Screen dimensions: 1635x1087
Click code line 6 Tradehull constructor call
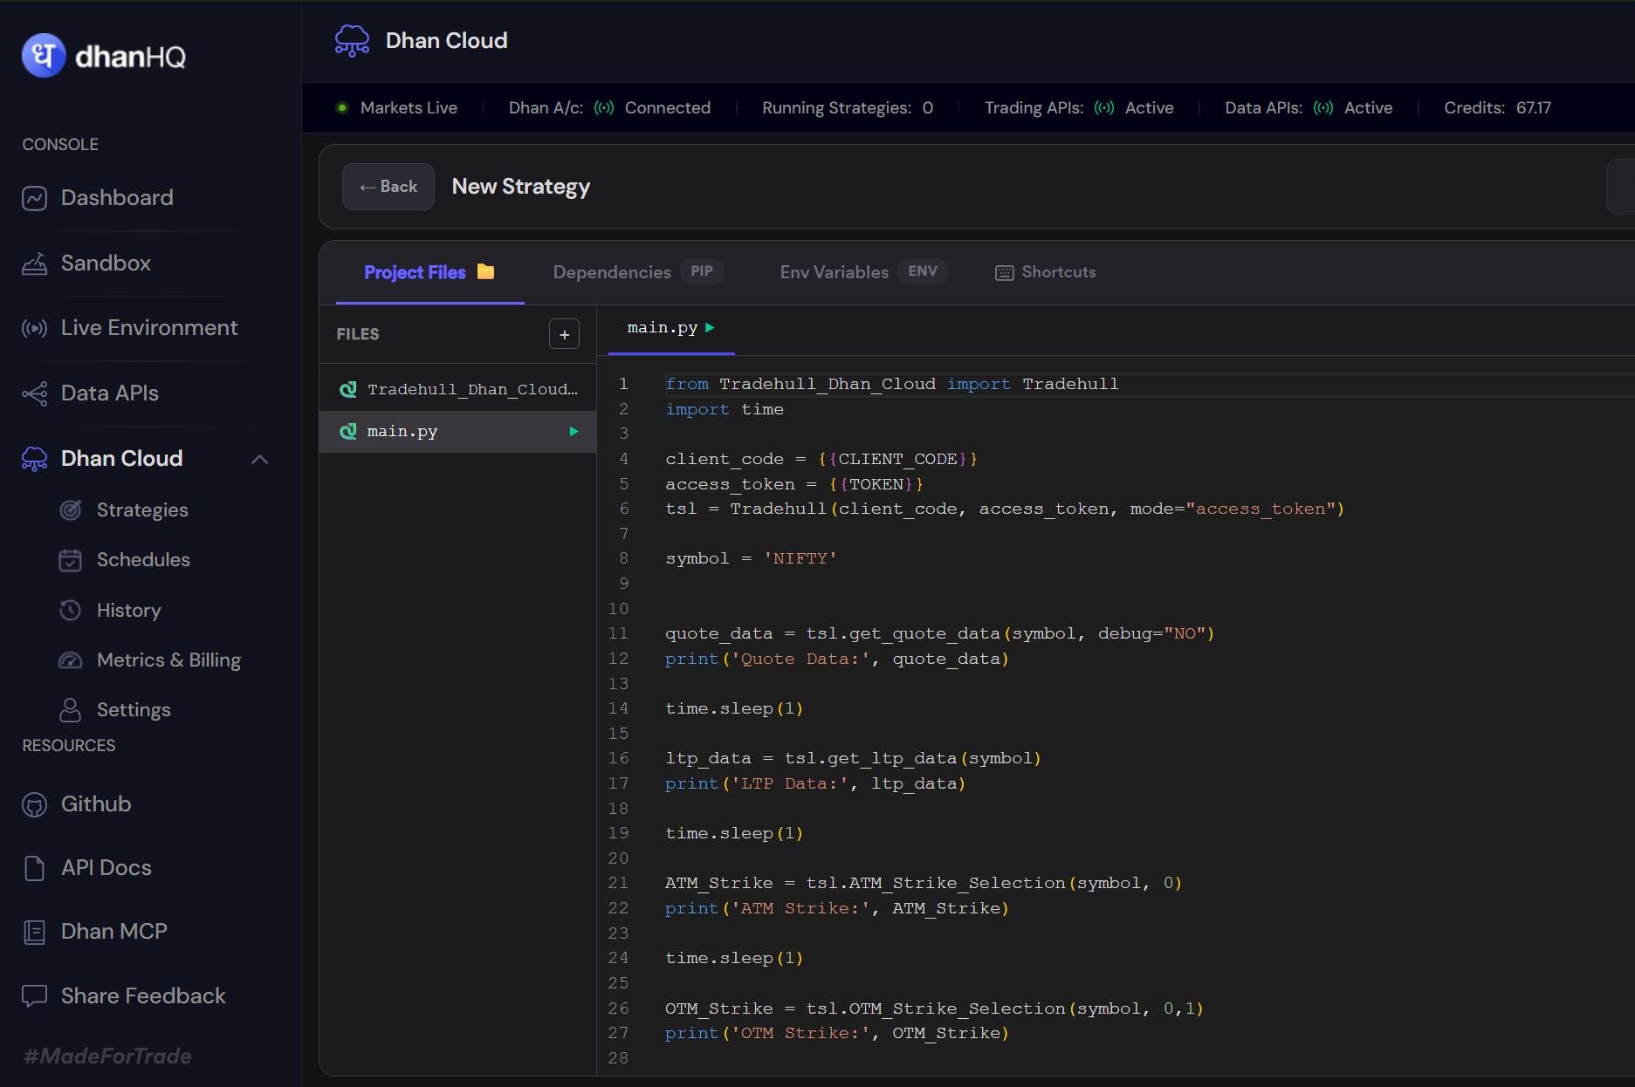pos(1005,509)
